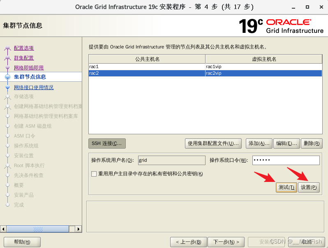Screen dimensions: 328x248
Task: Minimize the installer window
Action: click(x=293, y=7)
